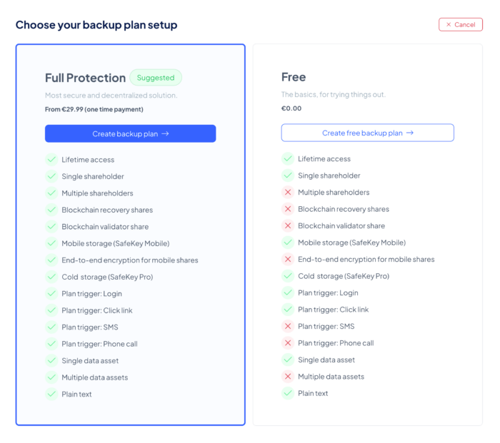This screenshot has height=443, width=500.
Task: Click green check beside Full Protection Multiple data assets
Action: point(51,377)
